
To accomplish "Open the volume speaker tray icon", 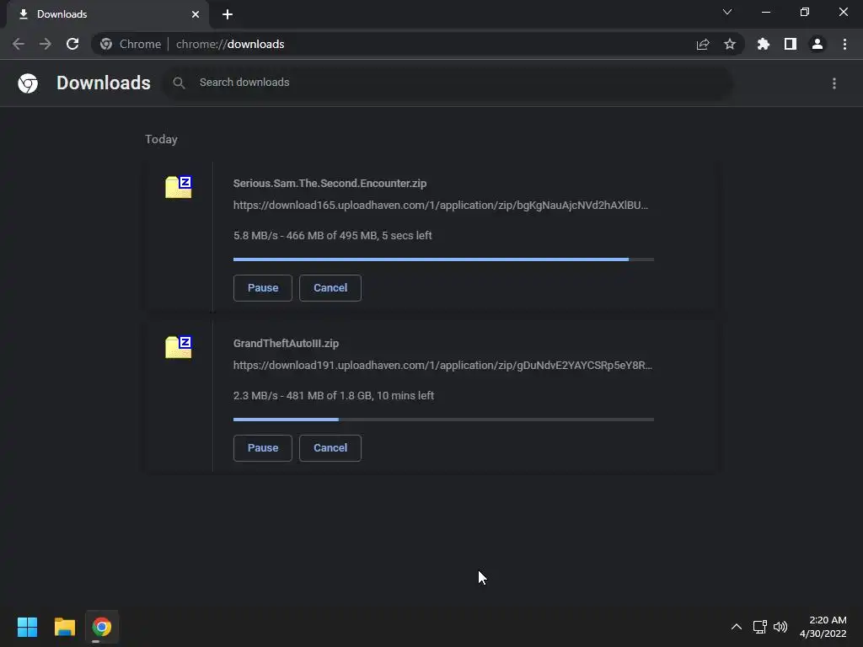I will 780,627.
